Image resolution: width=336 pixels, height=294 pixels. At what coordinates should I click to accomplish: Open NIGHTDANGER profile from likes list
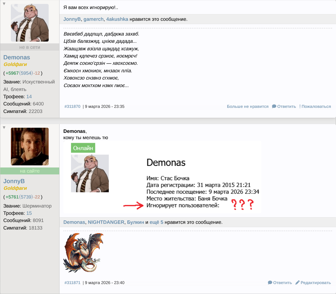pos(106,222)
